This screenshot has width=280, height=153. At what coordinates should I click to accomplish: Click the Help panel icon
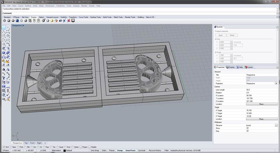click(x=238, y=67)
